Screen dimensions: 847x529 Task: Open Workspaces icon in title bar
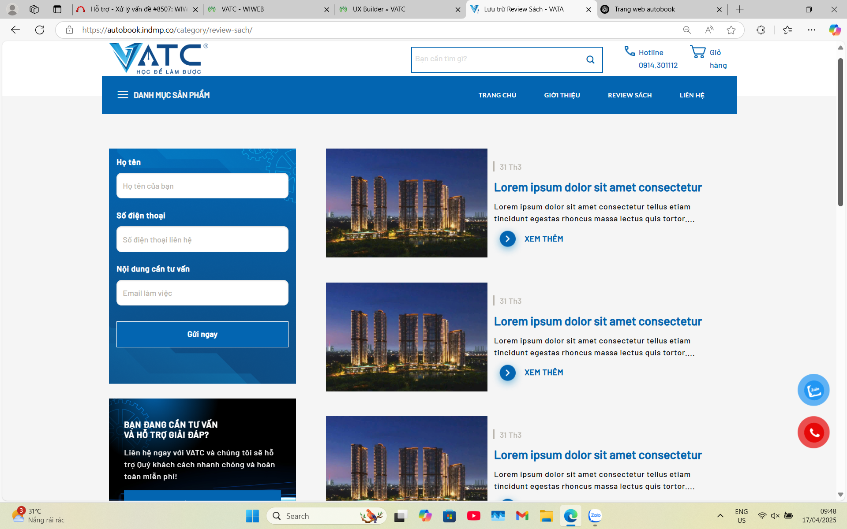point(34,9)
